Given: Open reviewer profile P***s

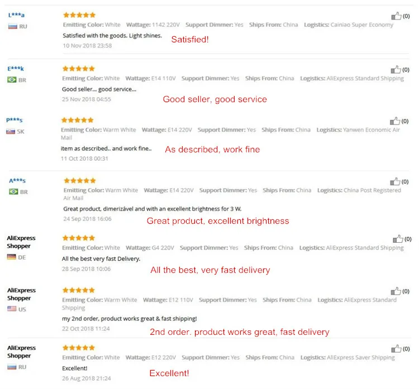Looking at the screenshot, I should (x=15, y=120).
